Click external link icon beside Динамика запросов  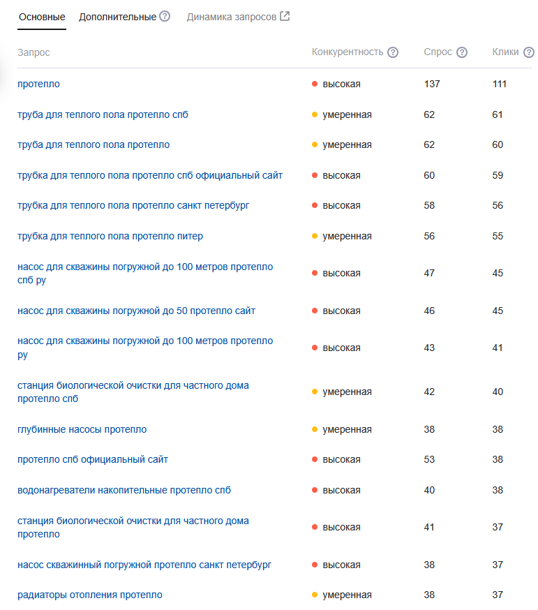(285, 16)
